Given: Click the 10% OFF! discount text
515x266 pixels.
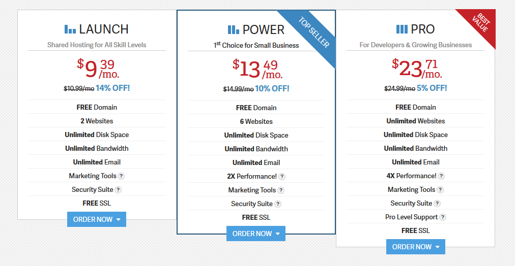Looking at the screenshot, I should pos(272,88).
